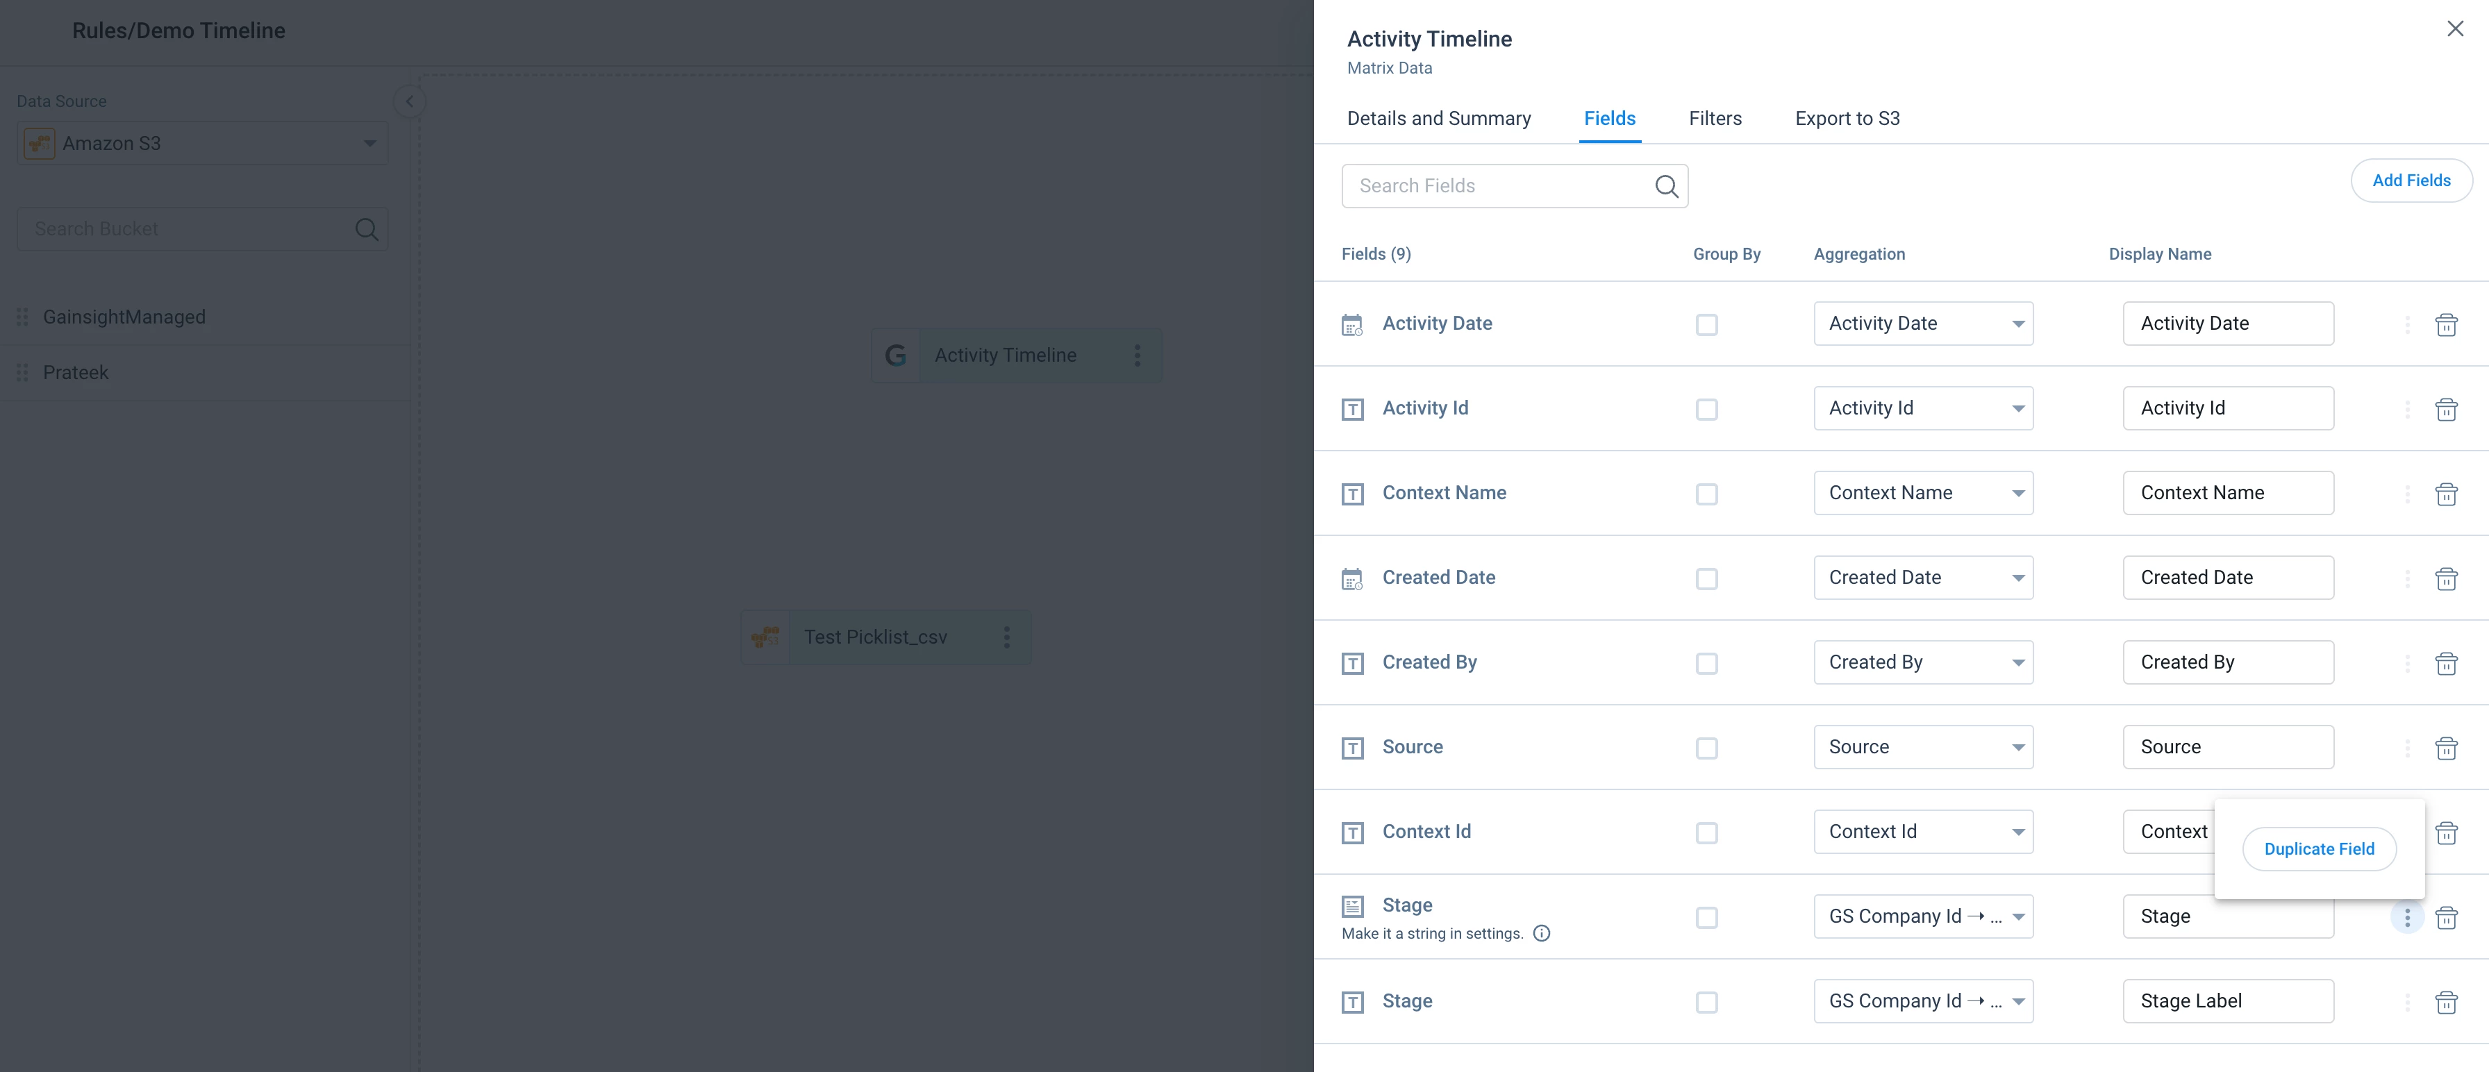Open three-dot menu for Stage field
2489x1072 pixels.
tap(2407, 917)
